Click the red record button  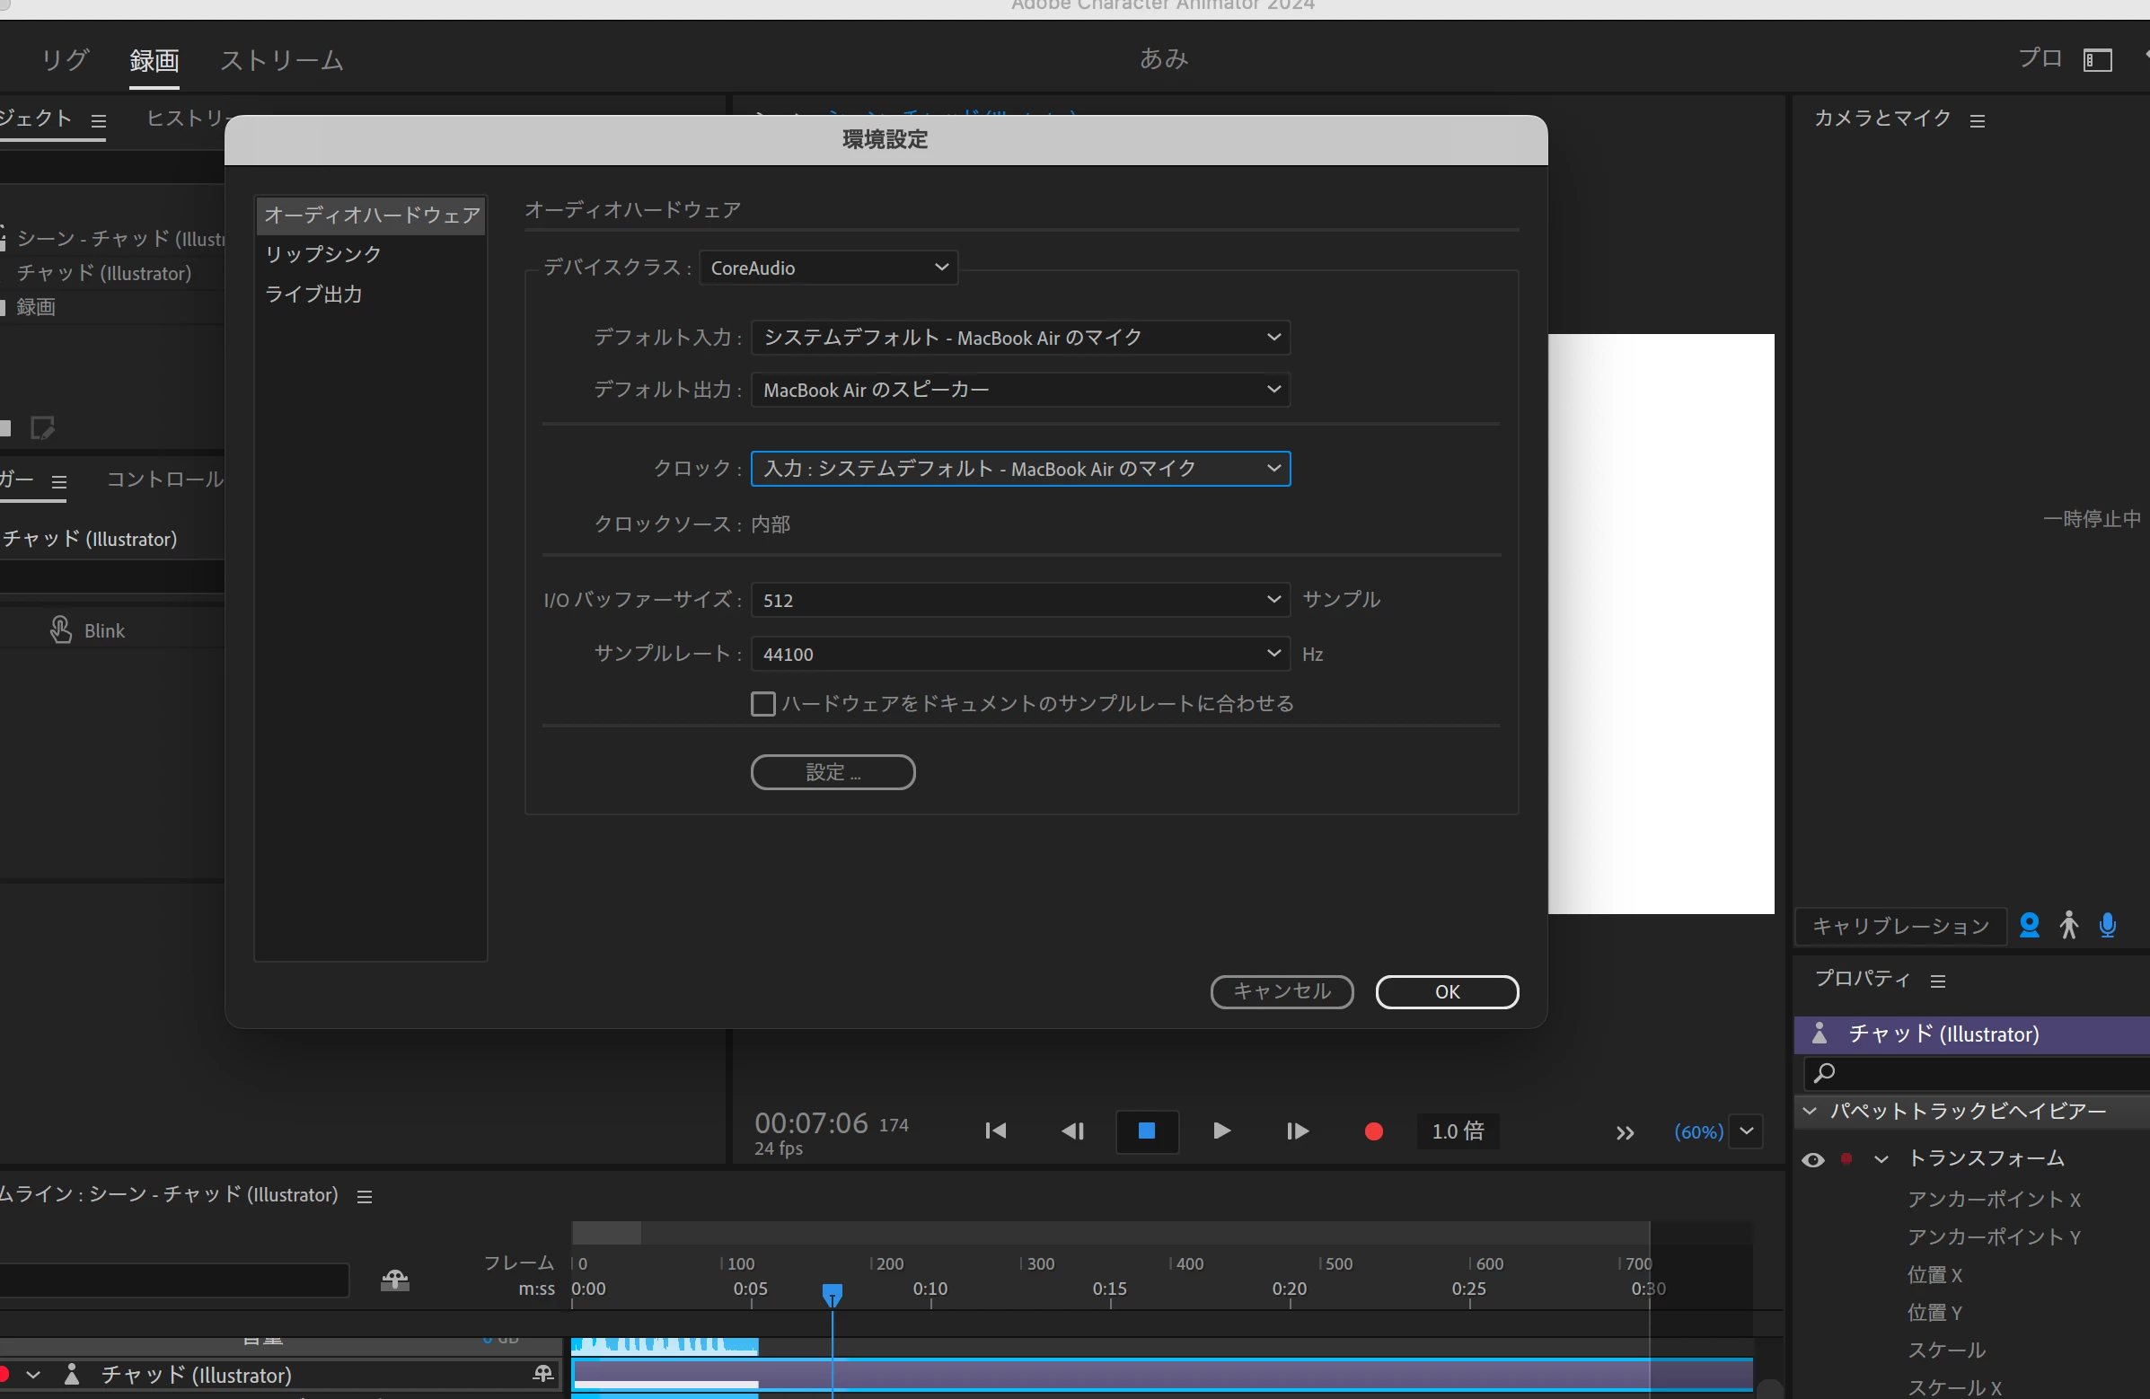coord(1373,1131)
